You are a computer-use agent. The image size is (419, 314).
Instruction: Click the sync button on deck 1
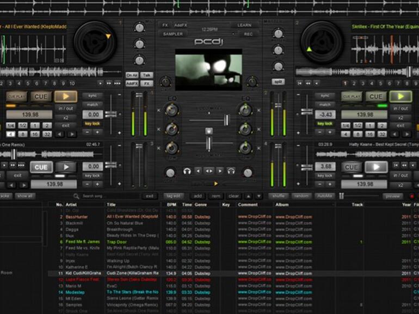[93, 96]
